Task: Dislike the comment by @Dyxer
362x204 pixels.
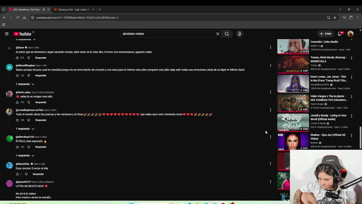Action: point(29,58)
